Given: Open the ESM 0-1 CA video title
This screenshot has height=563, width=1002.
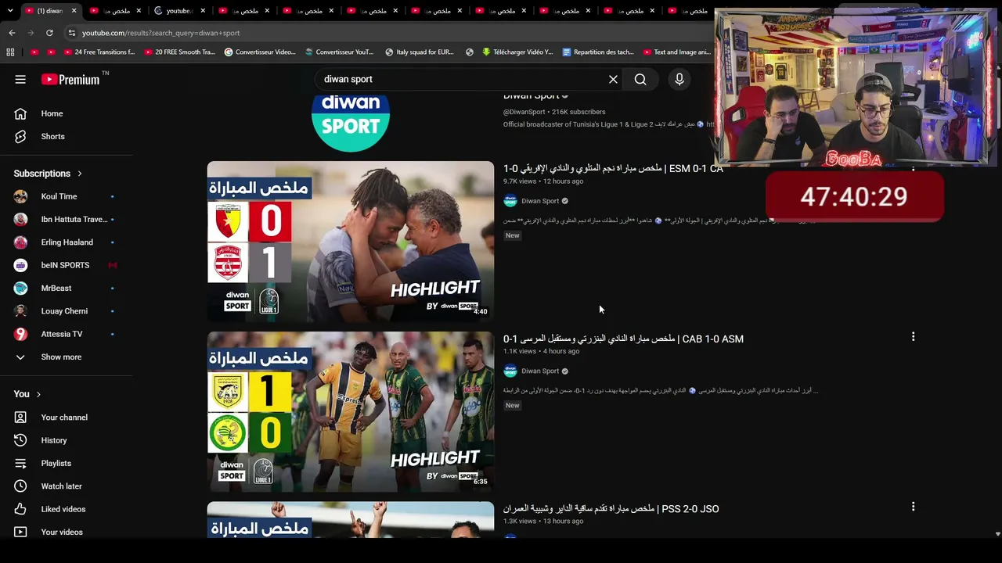Looking at the screenshot, I should 613,169.
